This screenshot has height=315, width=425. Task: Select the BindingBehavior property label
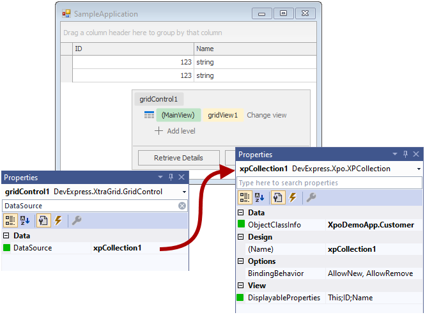(x=275, y=273)
